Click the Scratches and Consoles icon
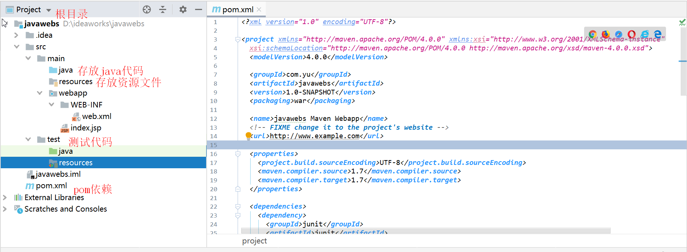 click(18, 209)
